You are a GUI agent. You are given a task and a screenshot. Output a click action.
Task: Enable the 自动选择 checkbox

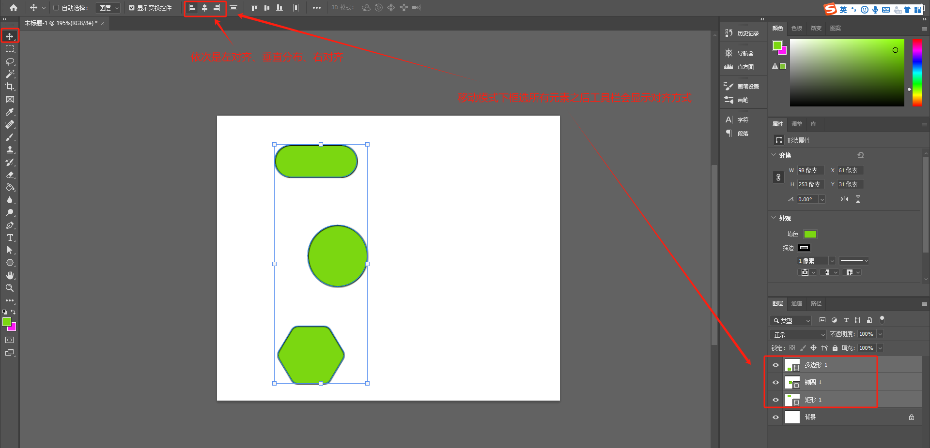pos(56,8)
